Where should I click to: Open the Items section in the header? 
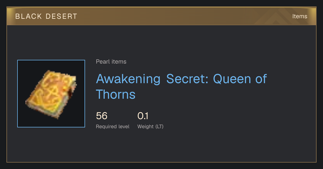tap(300, 16)
